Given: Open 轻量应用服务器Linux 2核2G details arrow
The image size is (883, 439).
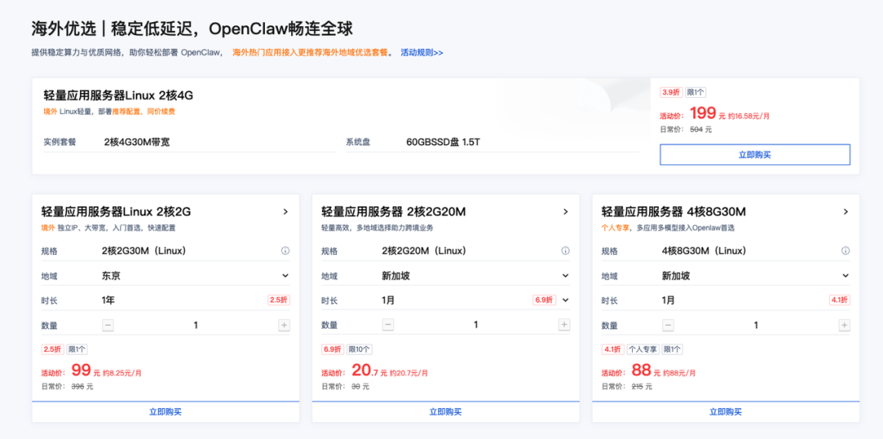Looking at the screenshot, I should pos(285,212).
